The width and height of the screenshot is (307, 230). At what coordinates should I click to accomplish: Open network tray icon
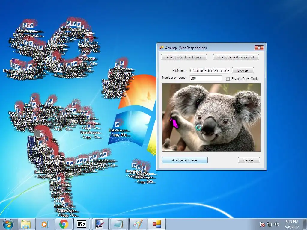pos(270,224)
